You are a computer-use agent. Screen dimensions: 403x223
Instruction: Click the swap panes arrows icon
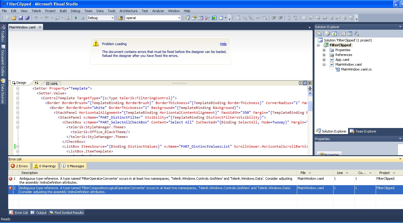click(x=36, y=83)
